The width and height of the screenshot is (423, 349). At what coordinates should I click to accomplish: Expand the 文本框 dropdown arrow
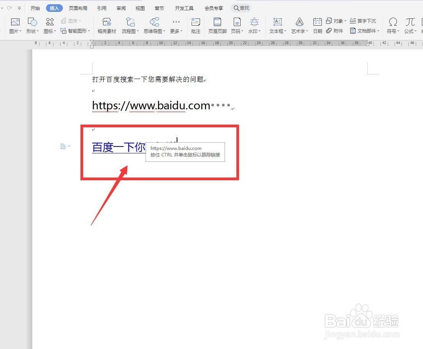coord(285,31)
